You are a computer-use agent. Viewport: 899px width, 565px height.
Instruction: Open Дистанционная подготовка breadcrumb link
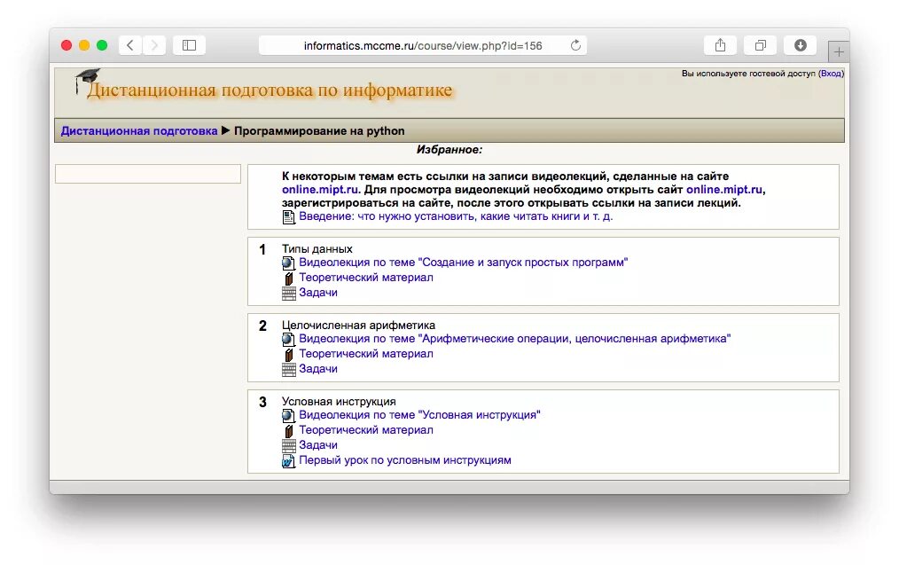(139, 130)
